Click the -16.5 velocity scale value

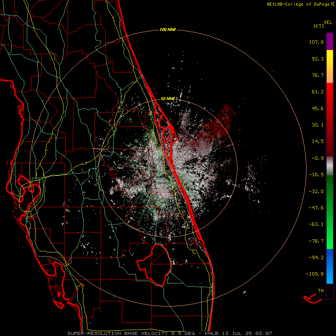316,175
